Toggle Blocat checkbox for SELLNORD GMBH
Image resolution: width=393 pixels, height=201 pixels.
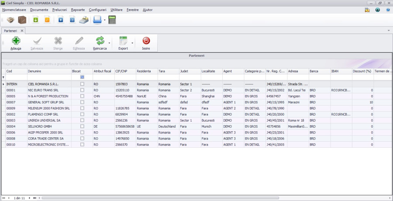(82, 126)
